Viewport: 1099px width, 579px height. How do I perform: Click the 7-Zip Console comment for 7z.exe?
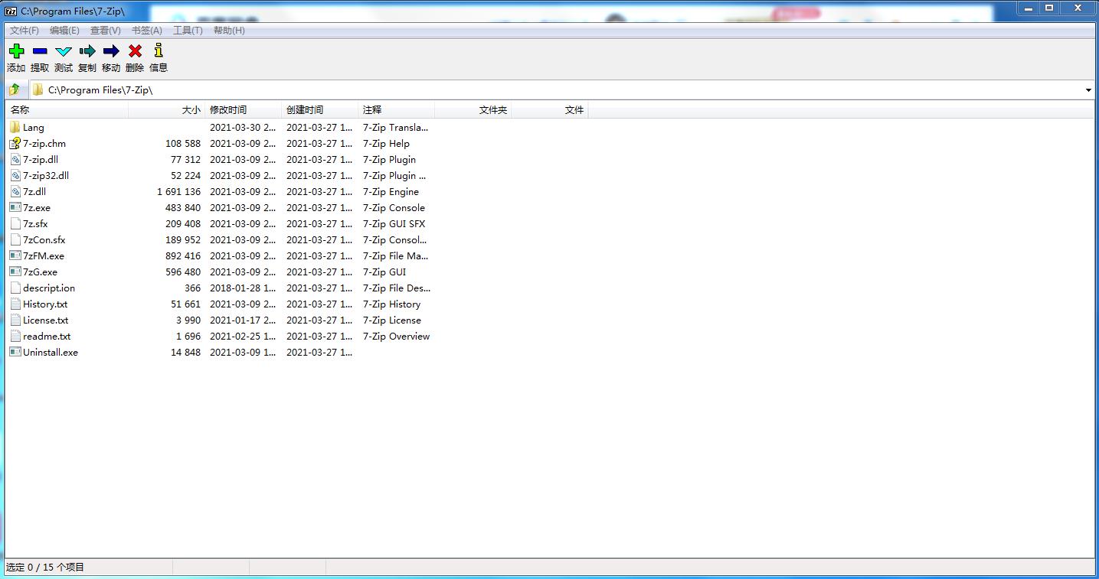point(394,208)
